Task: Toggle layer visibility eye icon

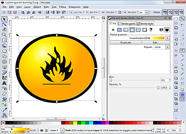Action: tap(42, 130)
